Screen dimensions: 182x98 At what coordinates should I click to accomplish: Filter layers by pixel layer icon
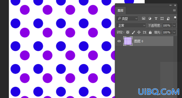point(144,18)
